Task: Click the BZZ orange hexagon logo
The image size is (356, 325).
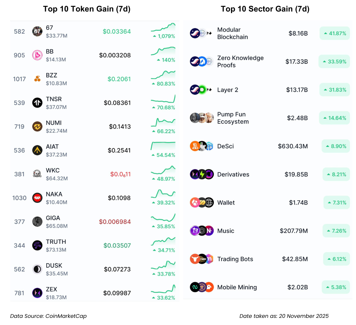Action: click(37, 79)
